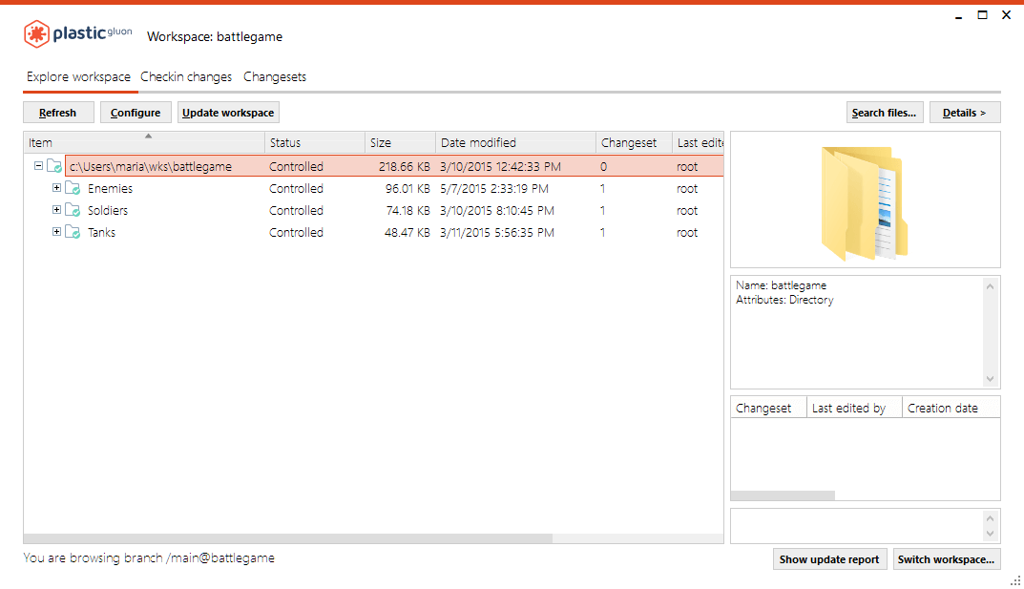Click 'Attributes: Directory' text
The height and width of the screenshot is (589, 1024).
click(x=784, y=300)
